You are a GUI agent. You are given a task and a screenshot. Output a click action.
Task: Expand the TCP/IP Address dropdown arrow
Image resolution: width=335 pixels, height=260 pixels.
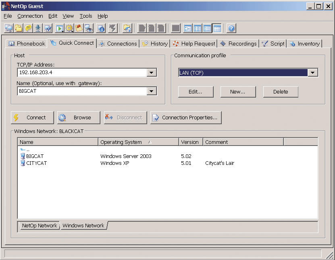point(152,73)
